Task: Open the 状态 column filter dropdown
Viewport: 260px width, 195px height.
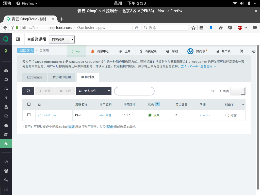Action: click(x=157, y=104)
